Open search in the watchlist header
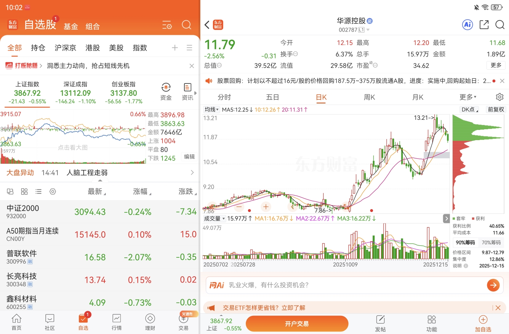Viewport: 509px width, 334px height. click(187, 25)
